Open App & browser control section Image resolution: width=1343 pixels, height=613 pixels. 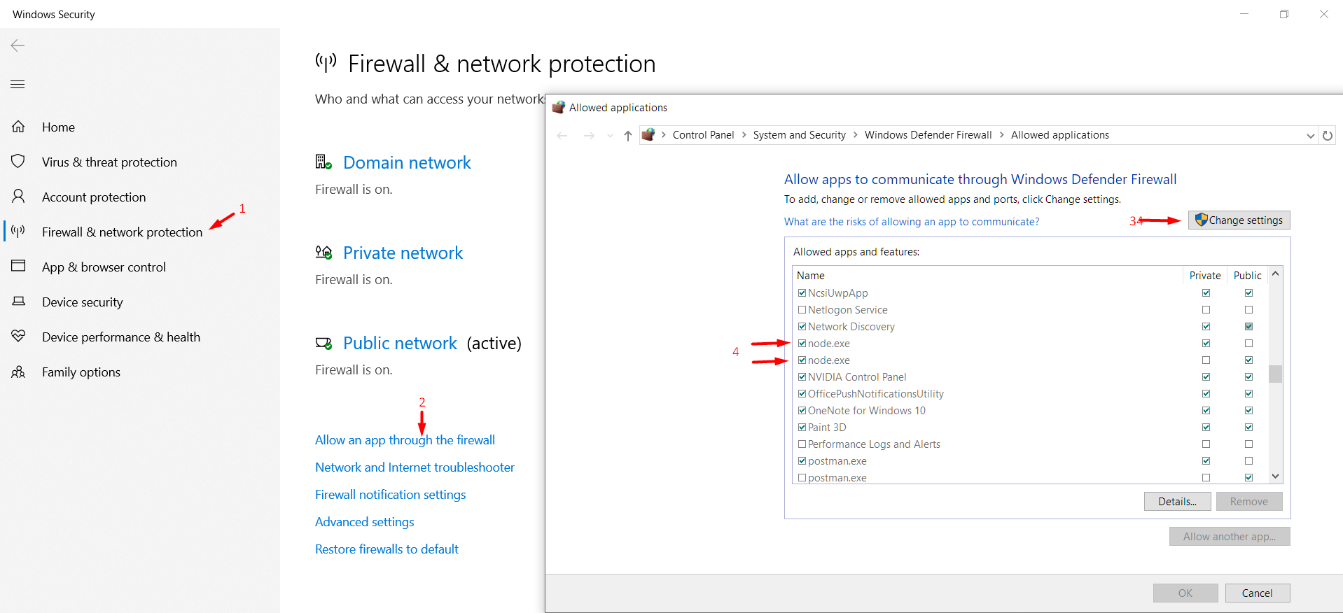(x=104, y=267)
